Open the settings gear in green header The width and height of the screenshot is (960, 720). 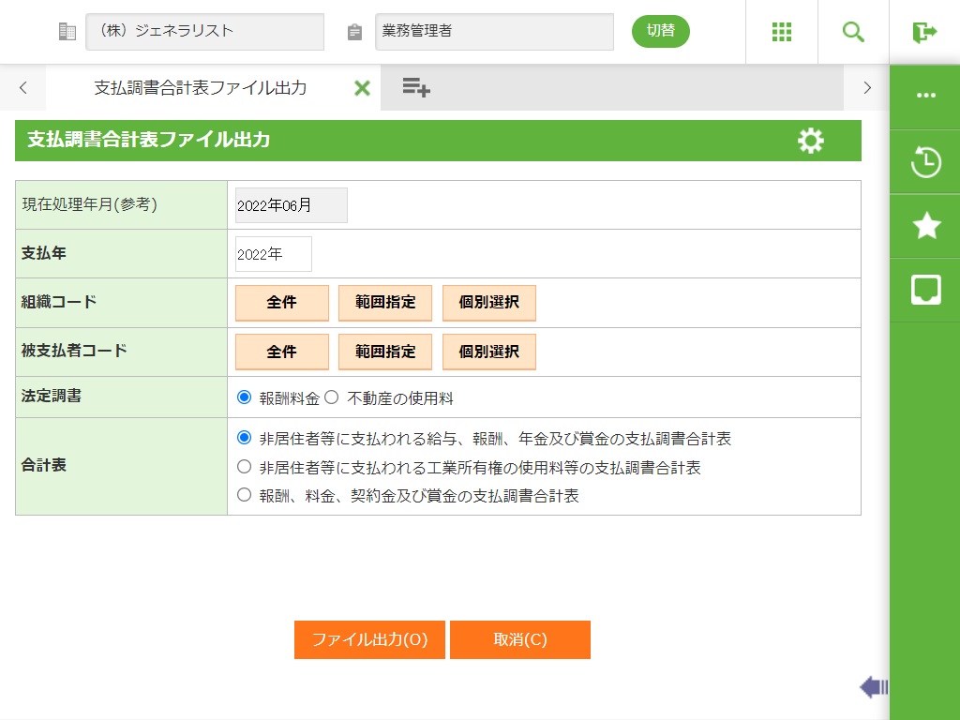tap(811, 141)
